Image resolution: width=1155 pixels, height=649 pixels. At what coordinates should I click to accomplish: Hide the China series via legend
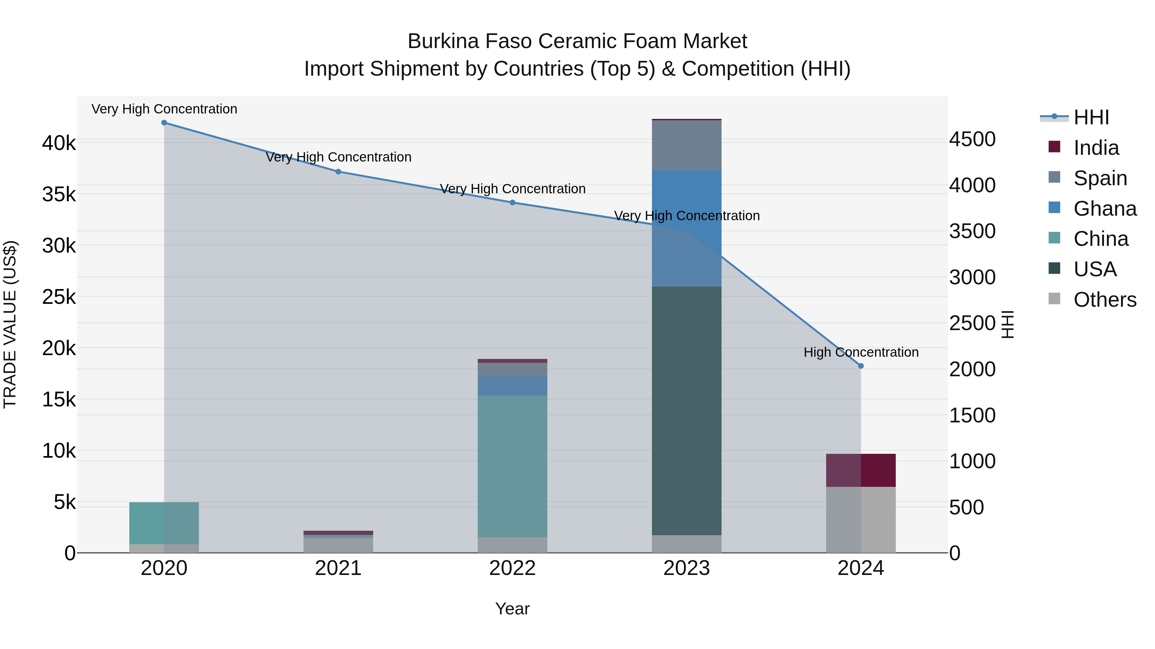point(1089,239)
